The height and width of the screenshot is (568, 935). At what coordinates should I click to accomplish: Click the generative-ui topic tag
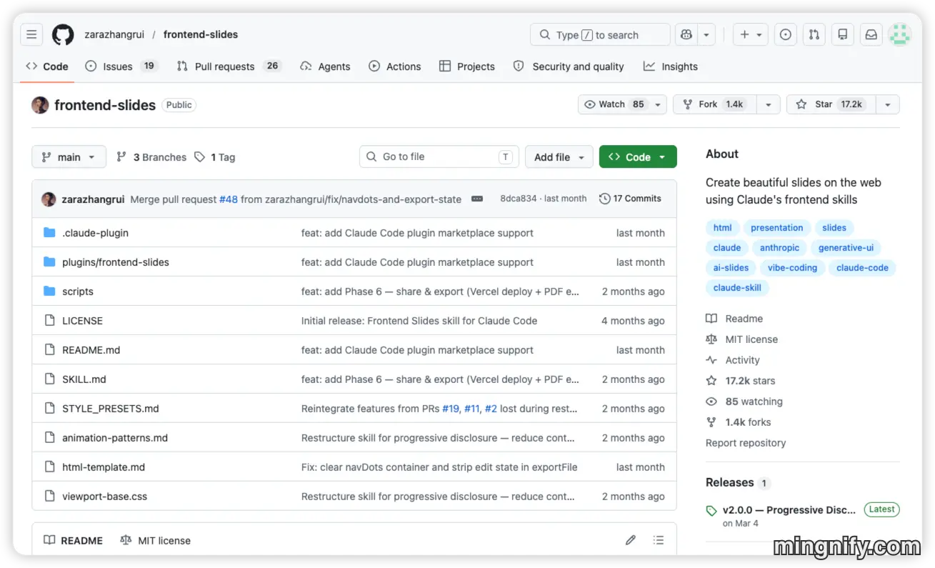pos(846,248)
